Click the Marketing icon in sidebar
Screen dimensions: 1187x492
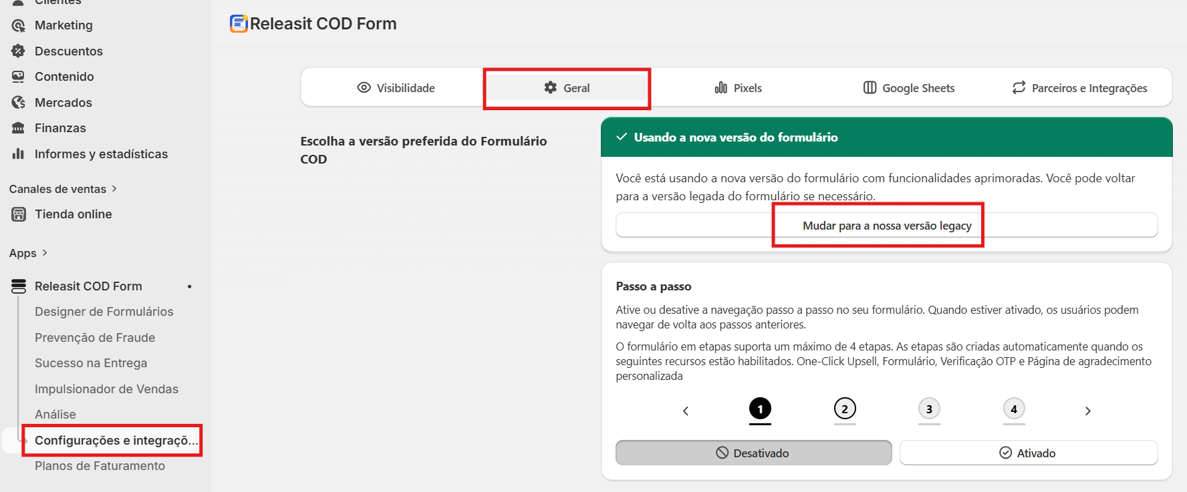(x=18, y=25)
